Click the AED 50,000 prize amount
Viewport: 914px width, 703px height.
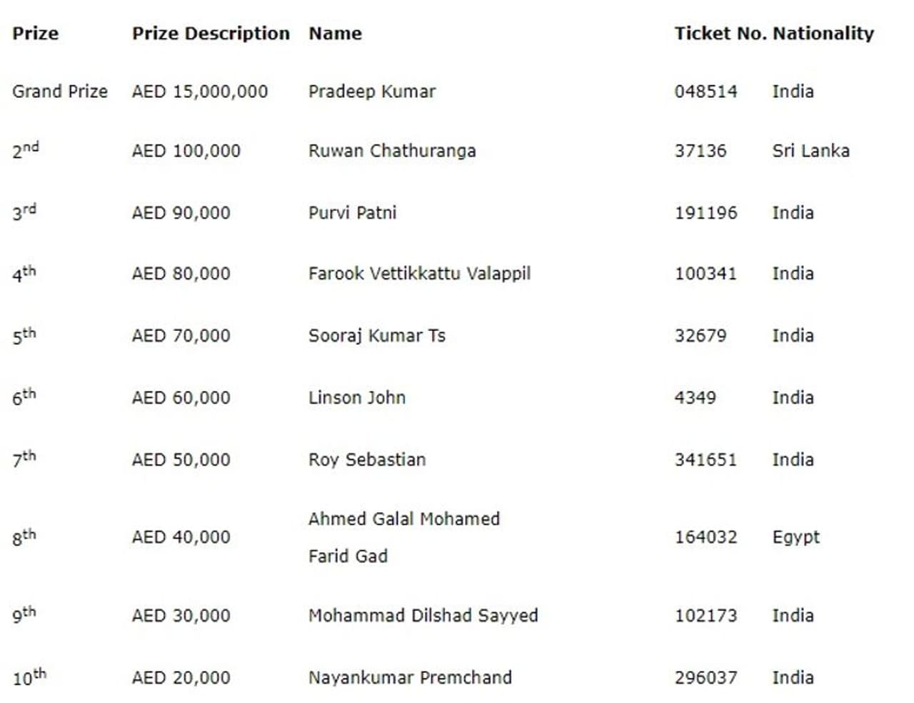(x=181, y=460)
